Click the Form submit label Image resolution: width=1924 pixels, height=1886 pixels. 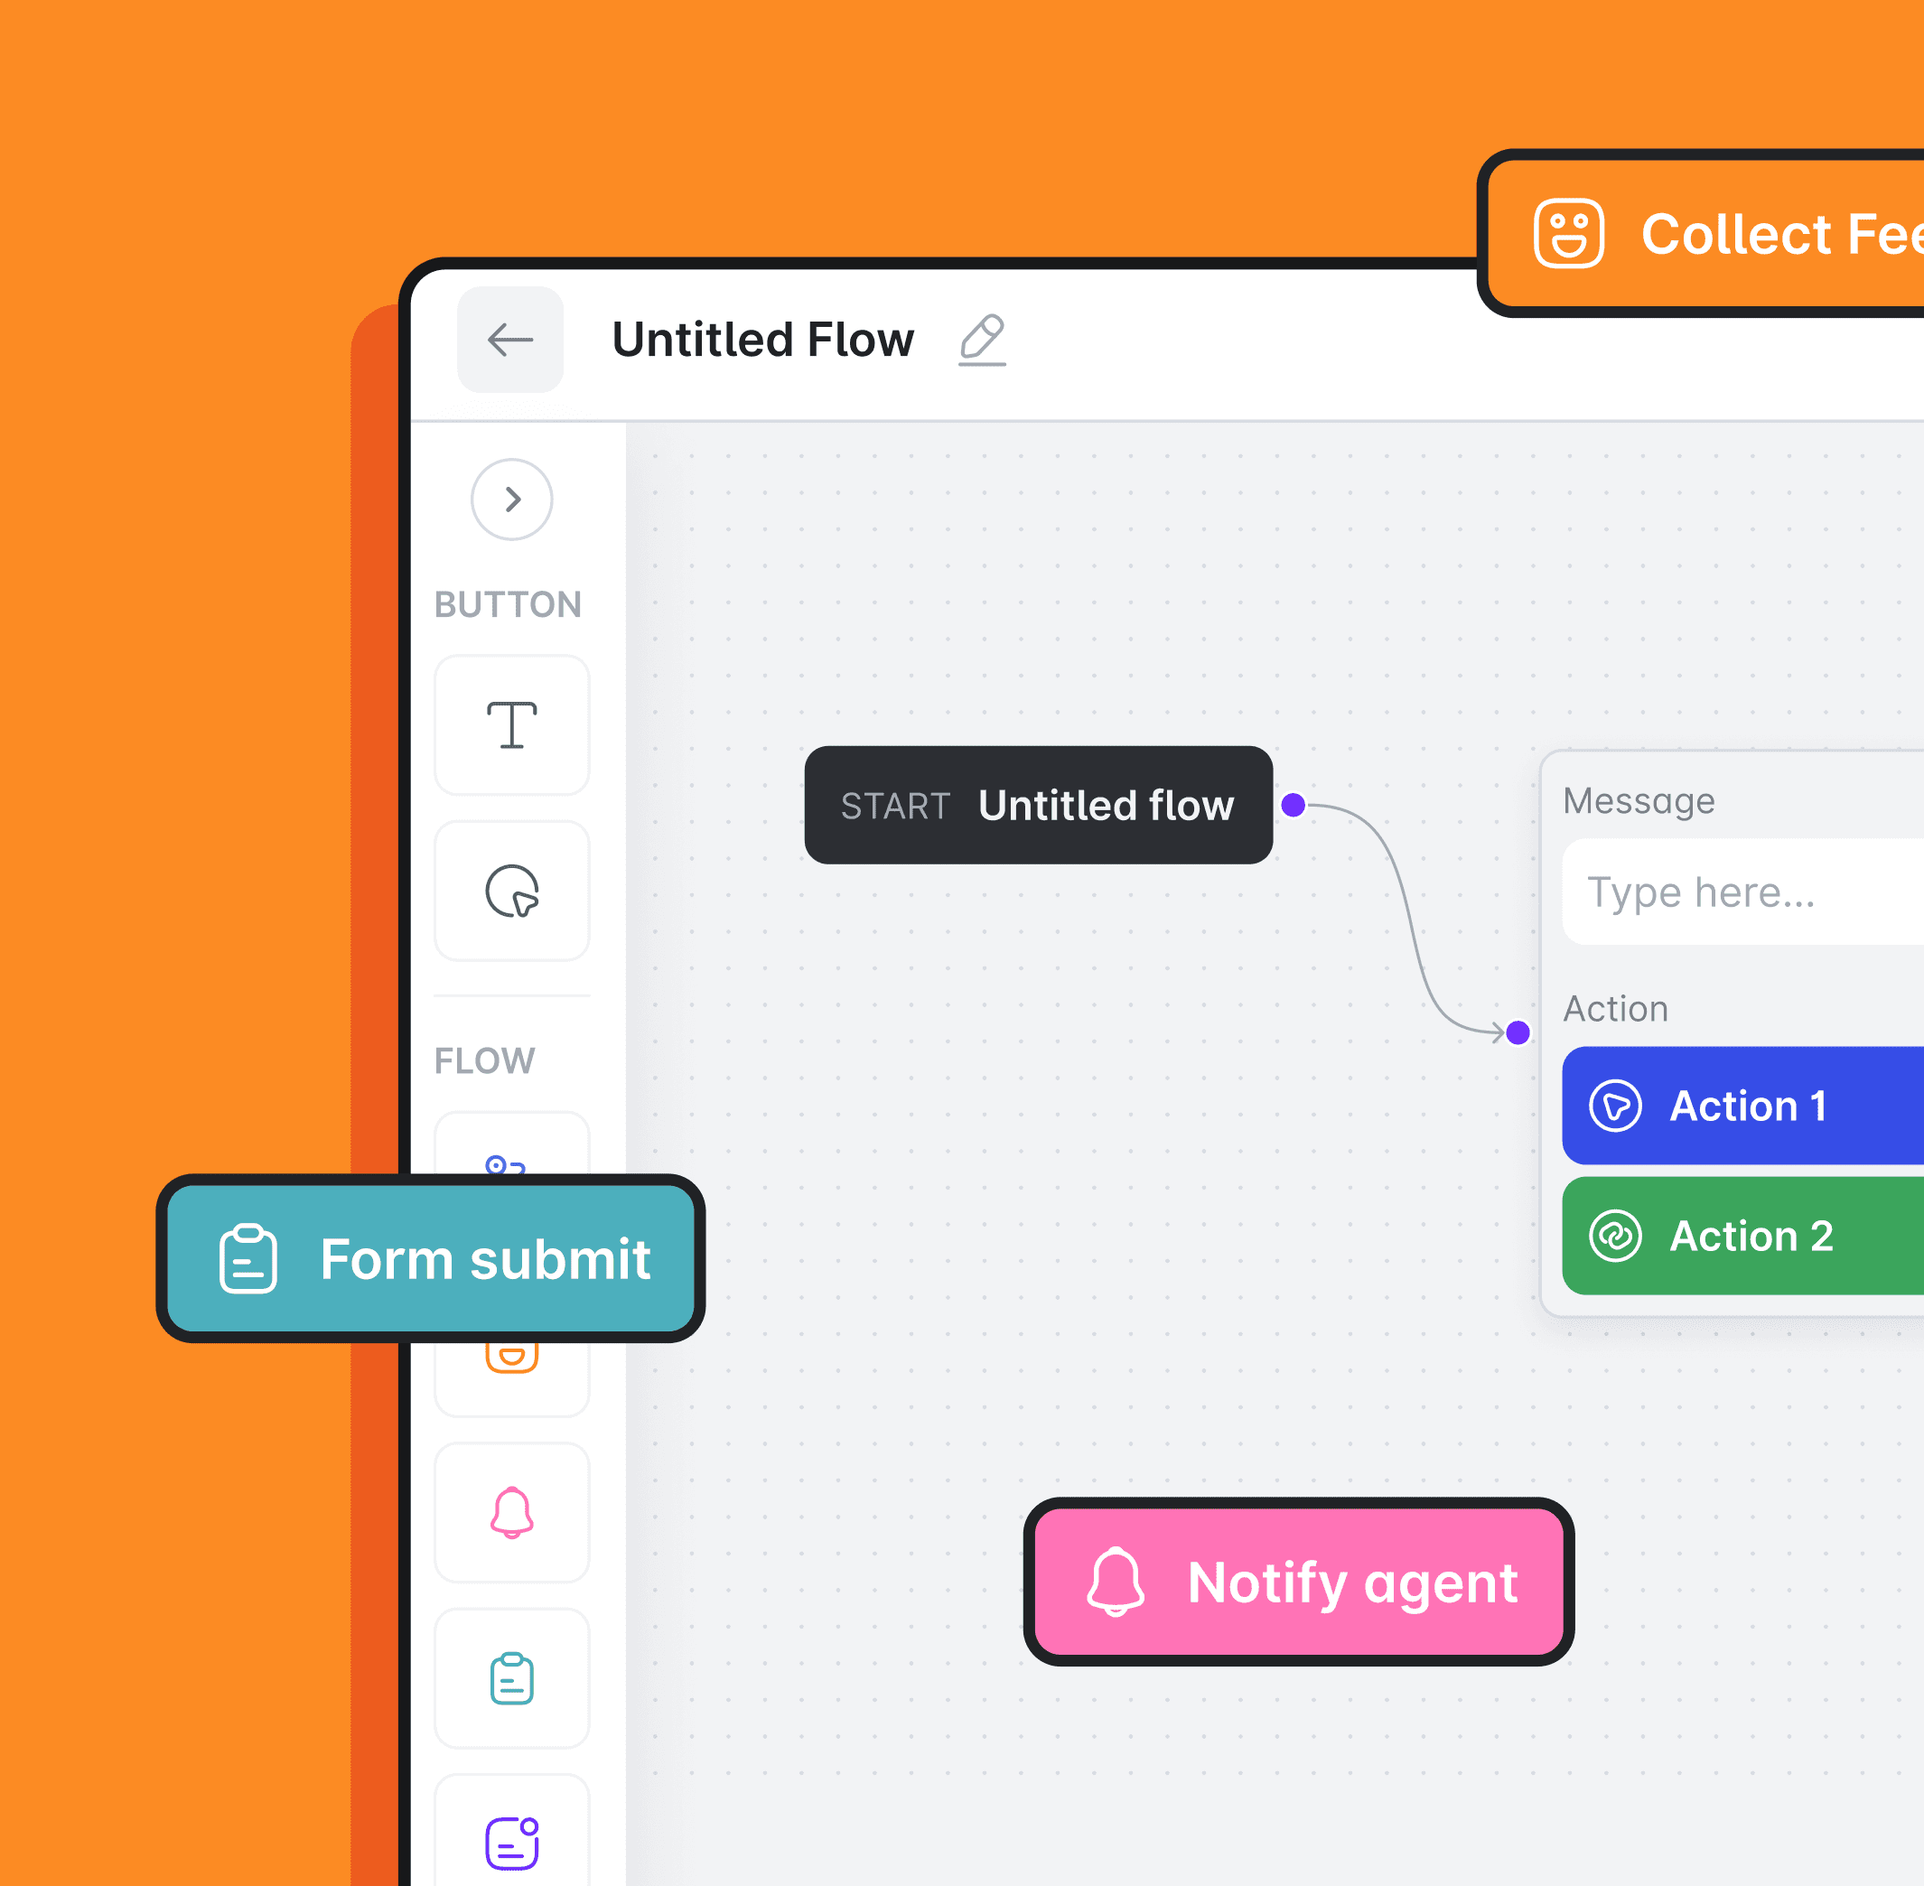click(431, 1259)
